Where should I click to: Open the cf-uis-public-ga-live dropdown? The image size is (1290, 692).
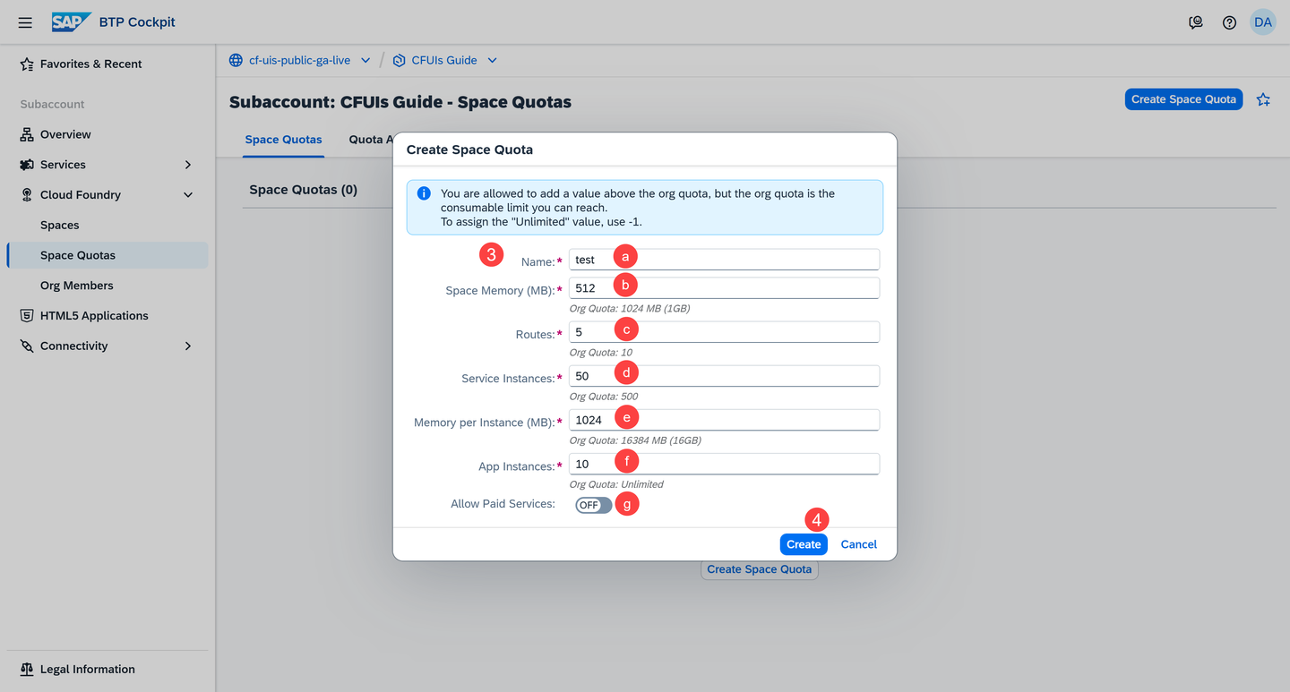365,60
